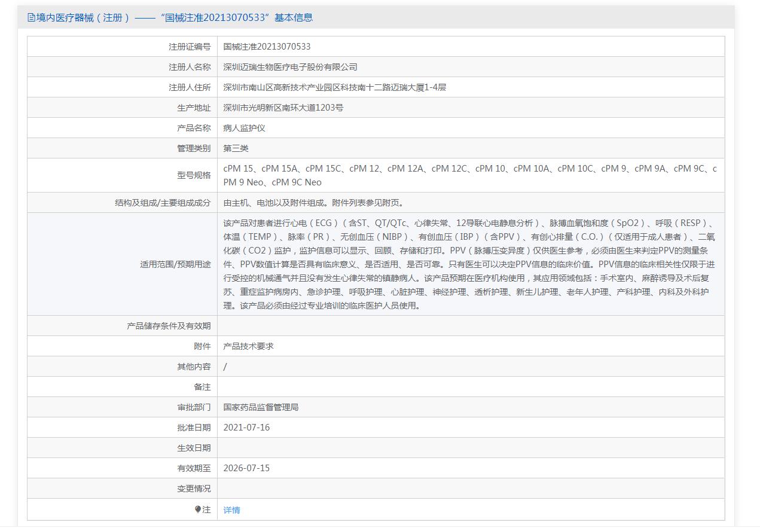The image size is (760, 528).
Task: Click the 生效日期 label cell
Action: point(122,448)
